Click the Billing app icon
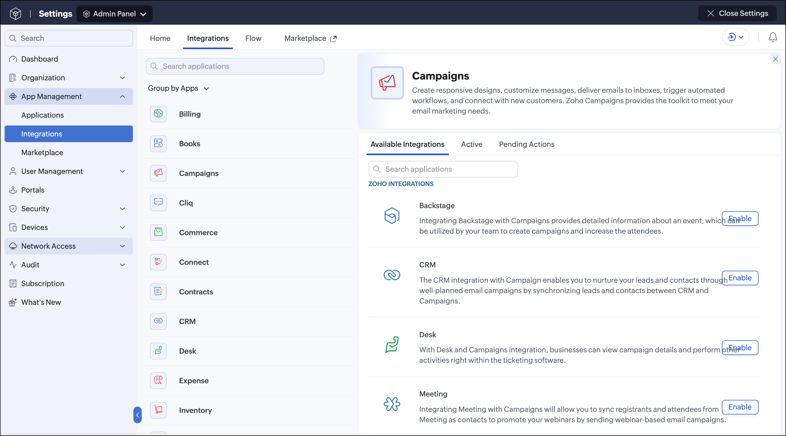This screenshot has width=786, height=436. (158, 114)
